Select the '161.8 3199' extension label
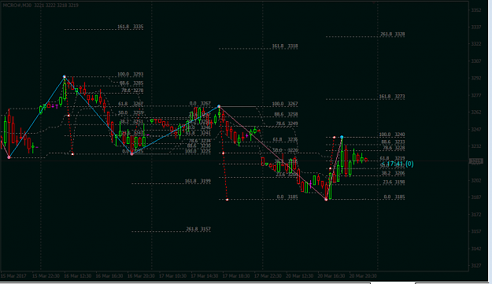The image size is (492, 284). point(198,181)
